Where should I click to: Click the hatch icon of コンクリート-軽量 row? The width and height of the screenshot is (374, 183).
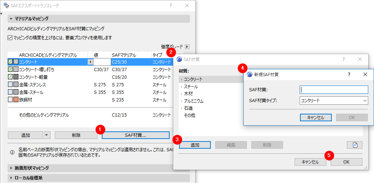(x=10, y=77)
